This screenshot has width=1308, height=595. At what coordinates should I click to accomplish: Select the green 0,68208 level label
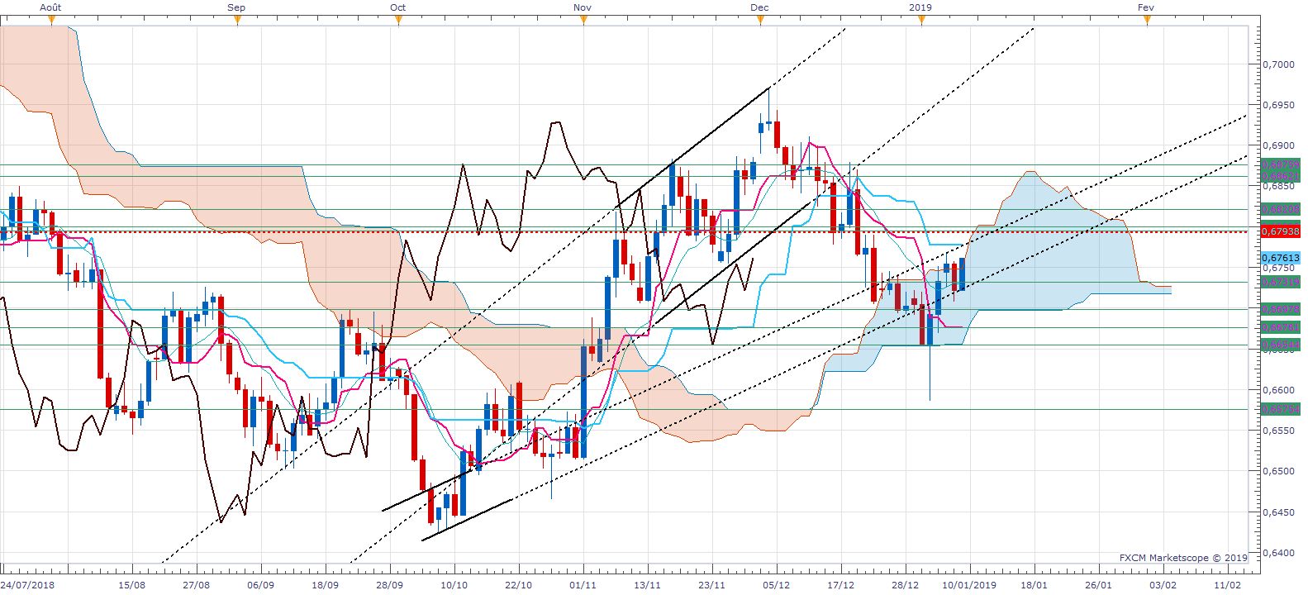coord(1280,209)
